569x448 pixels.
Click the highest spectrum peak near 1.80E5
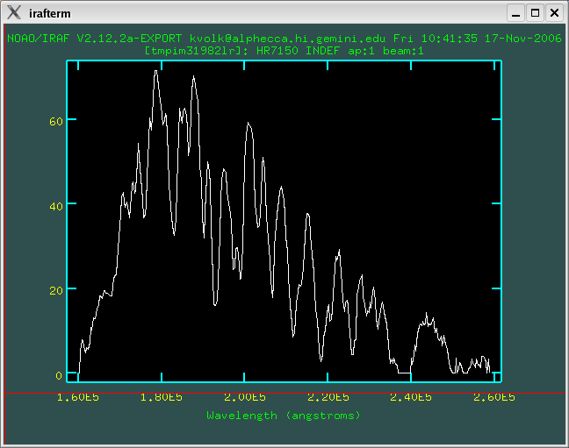coord(156,71)
